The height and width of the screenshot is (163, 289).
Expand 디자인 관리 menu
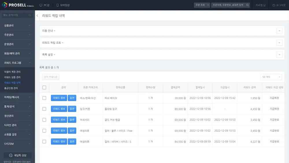point(18,125)
